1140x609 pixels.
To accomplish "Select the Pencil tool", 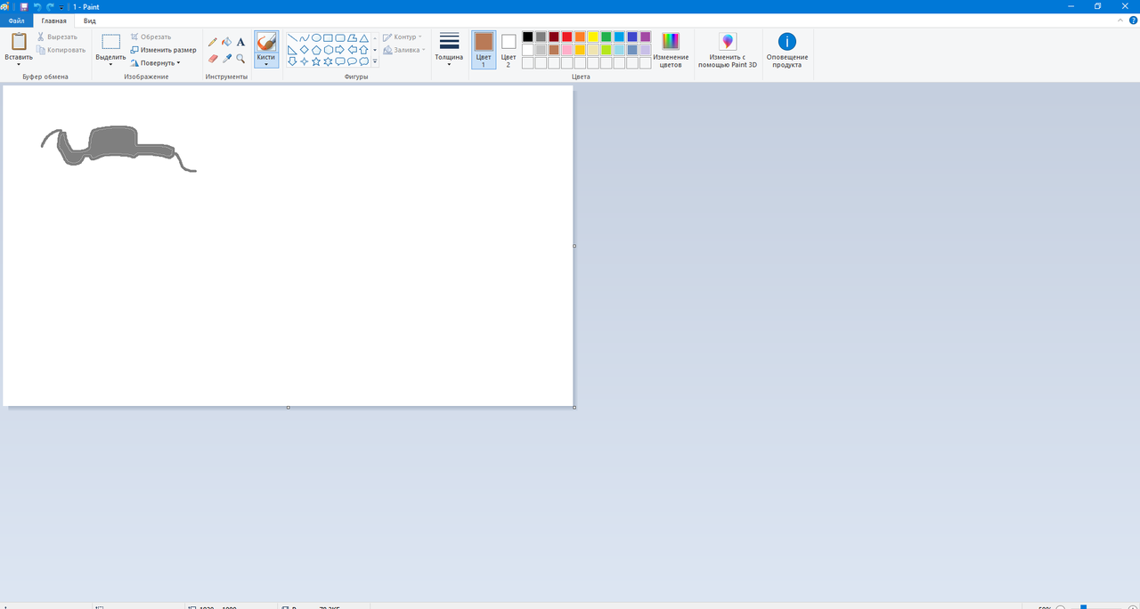I will tap(212, 42).
